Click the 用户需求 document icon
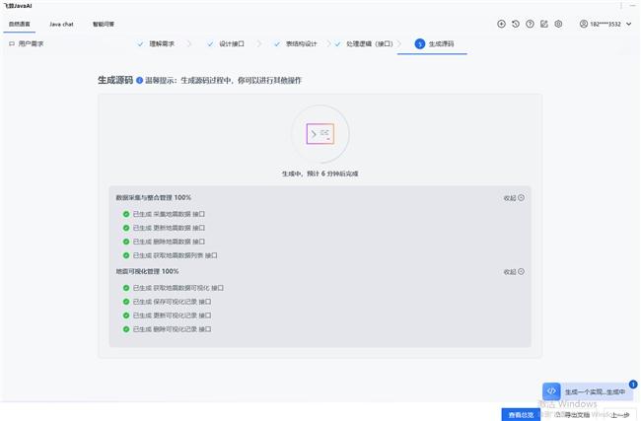 (12, 43)
